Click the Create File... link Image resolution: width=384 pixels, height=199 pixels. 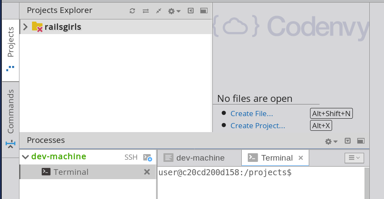tap(252, 114)
